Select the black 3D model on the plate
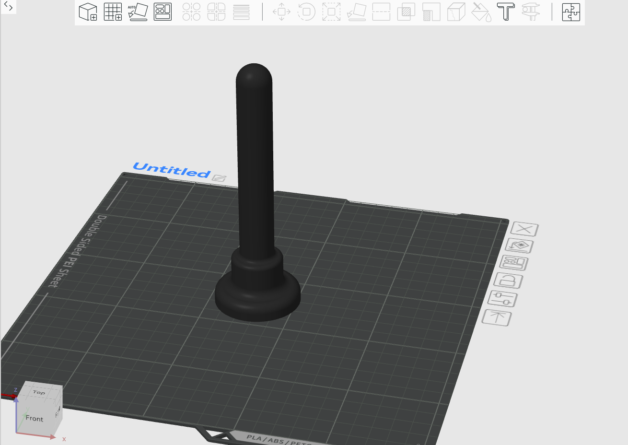The height and width of the screenshot is (445, 628). [256, 192]
